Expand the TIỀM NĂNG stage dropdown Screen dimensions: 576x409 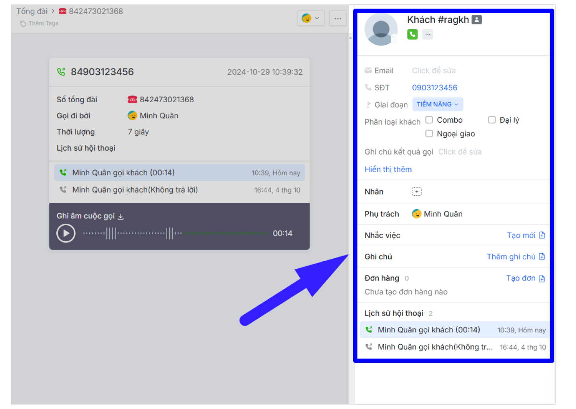tap(437, 104)
